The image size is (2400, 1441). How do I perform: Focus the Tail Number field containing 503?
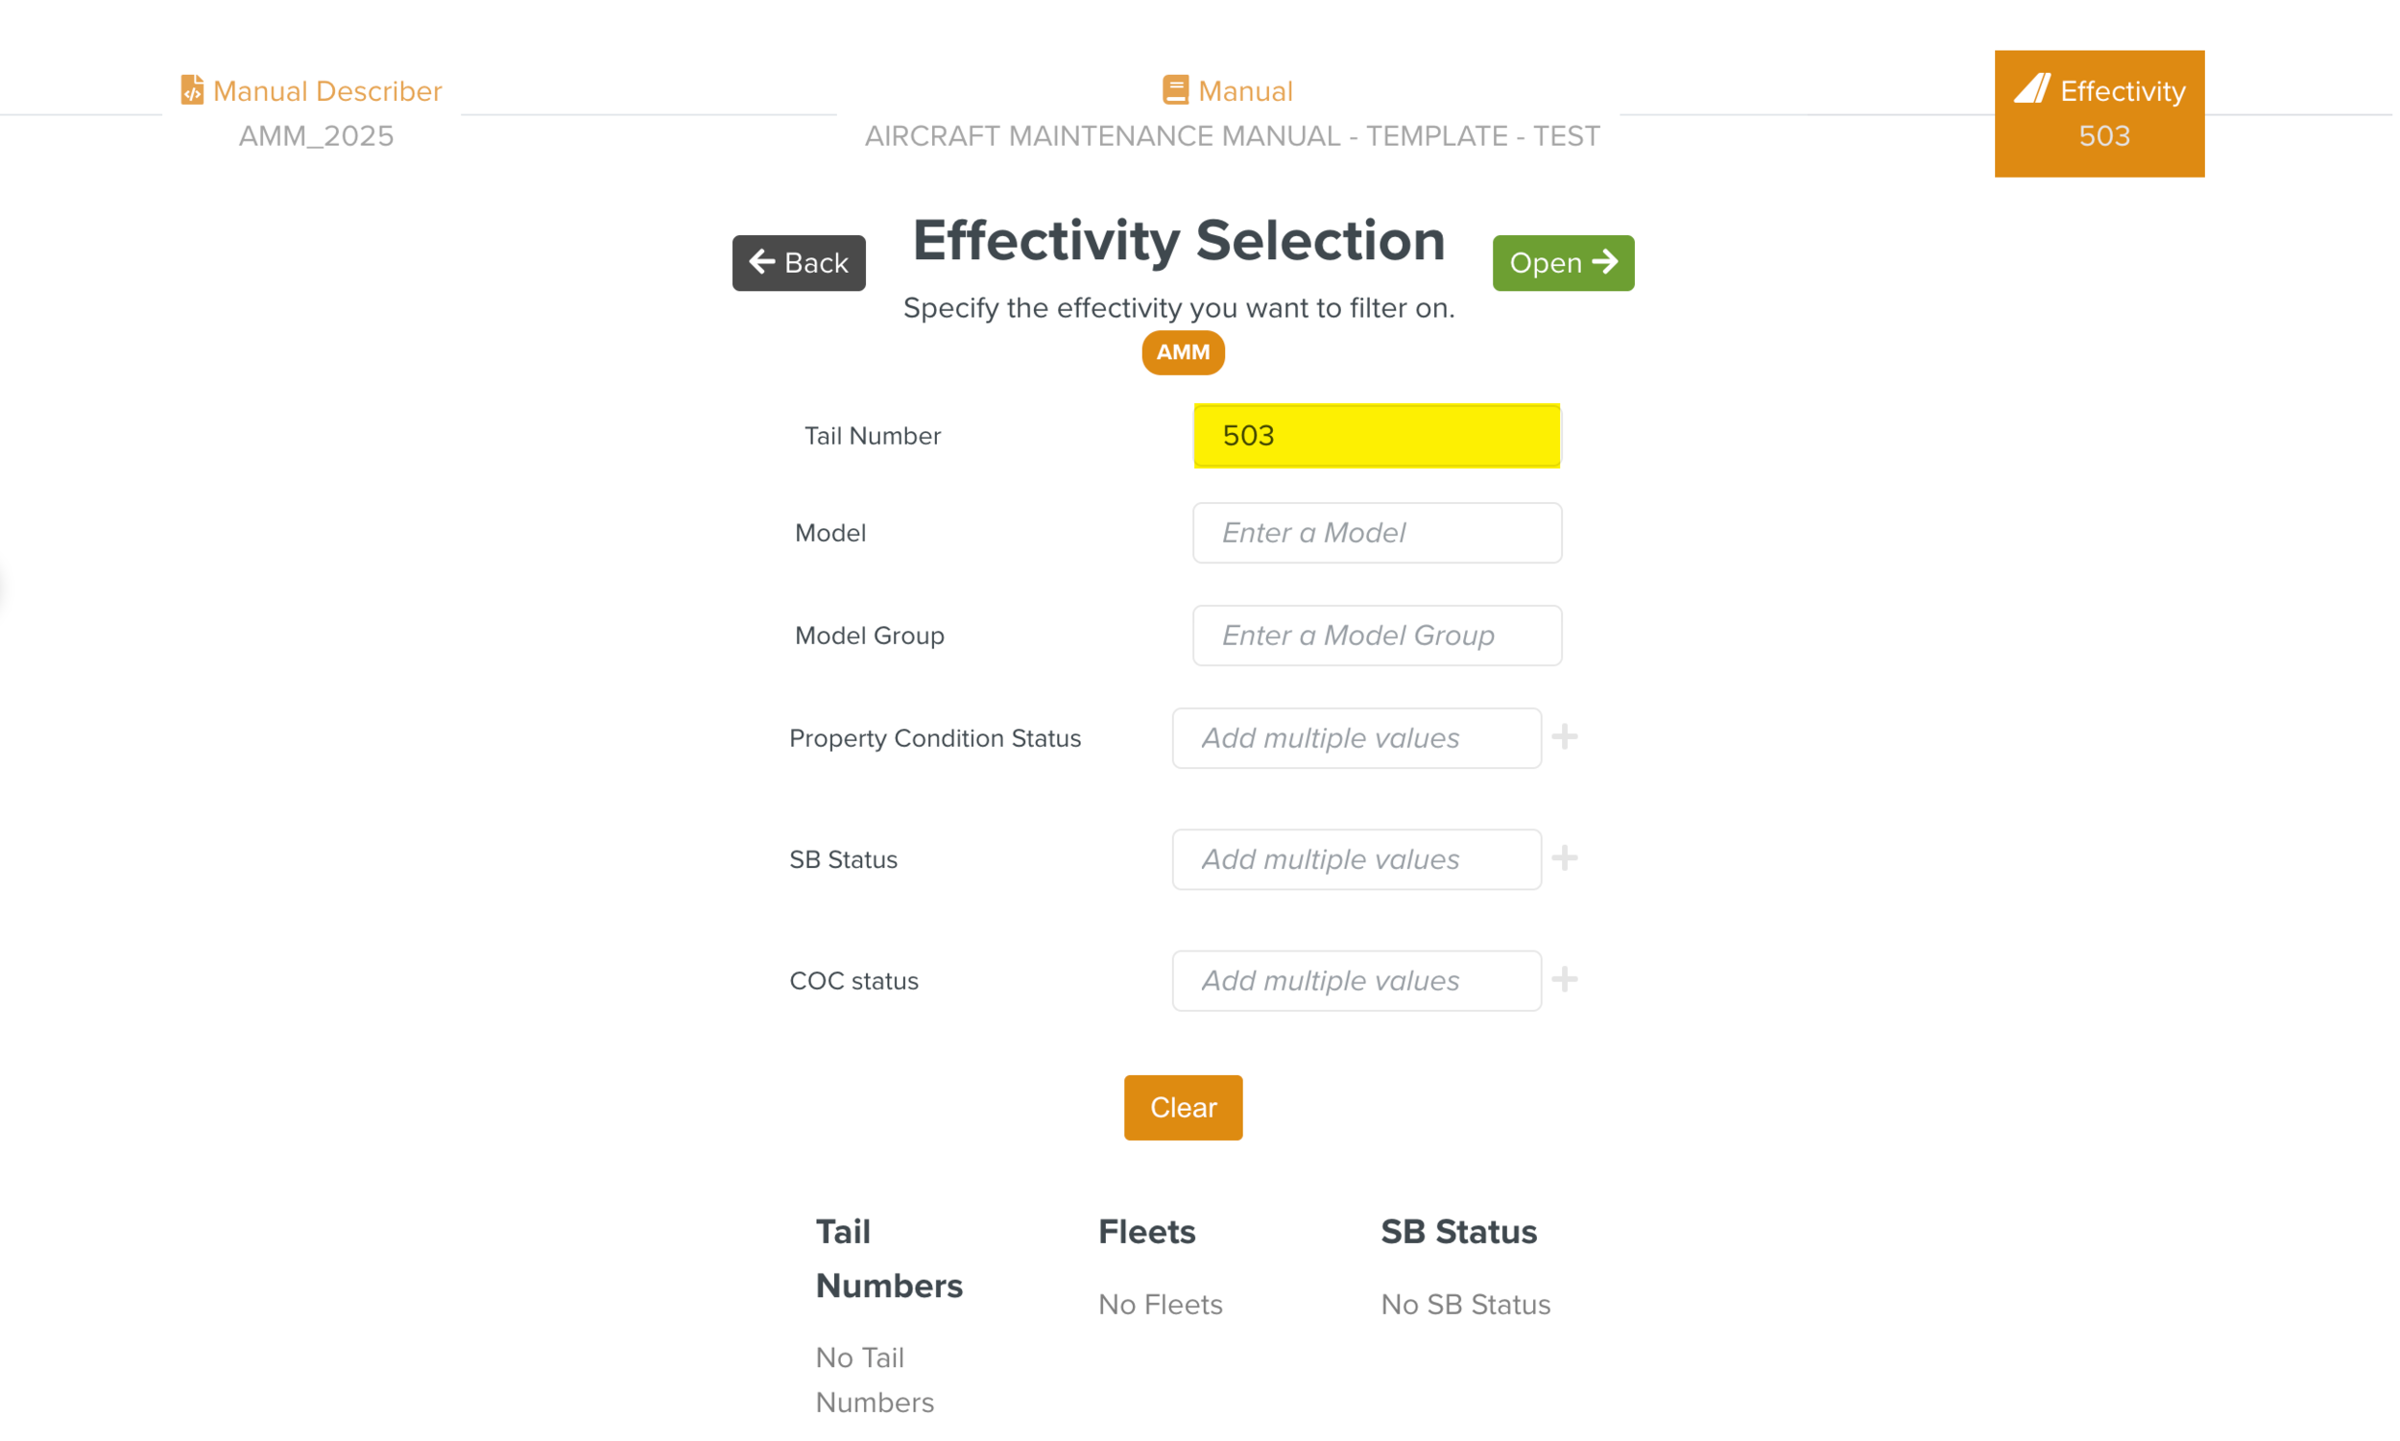pyautogui.click(x=1376, y=436)
